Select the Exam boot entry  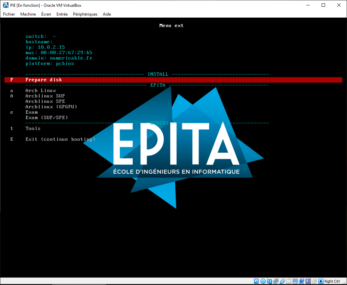[32, 112]
